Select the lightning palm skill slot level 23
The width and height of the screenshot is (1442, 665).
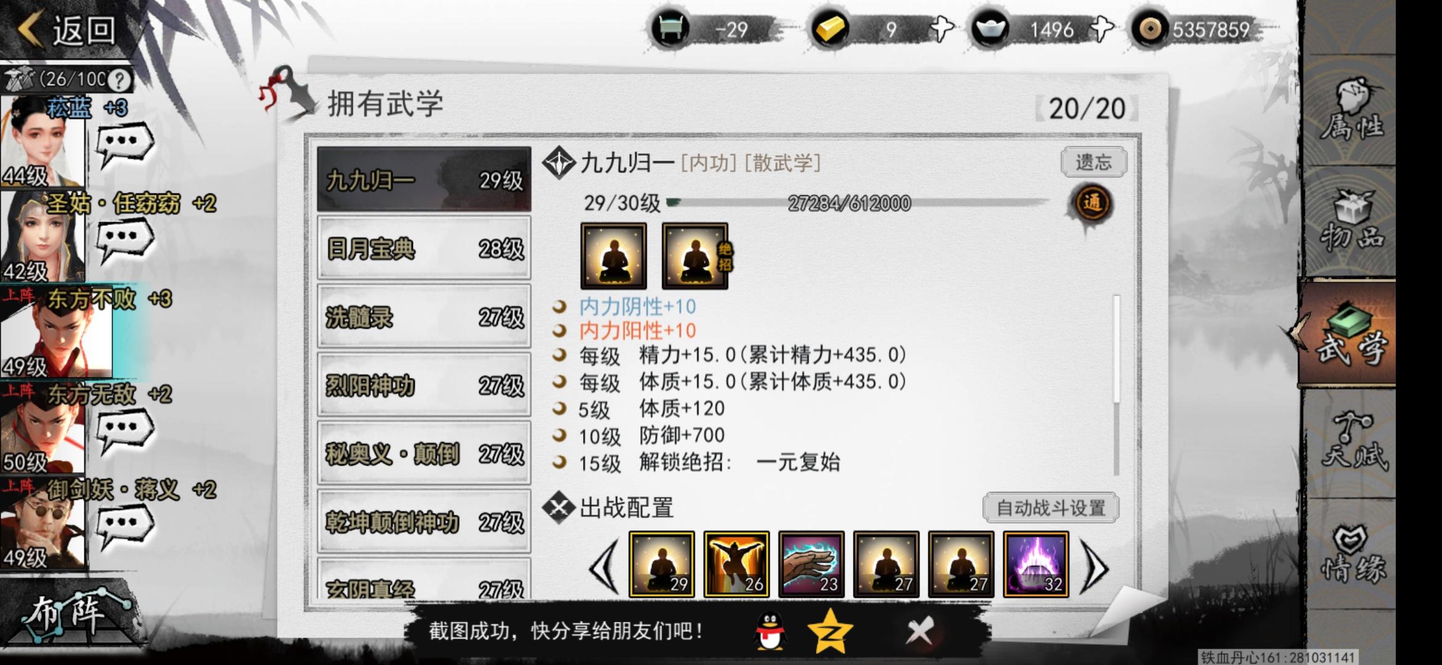(811, 564)
